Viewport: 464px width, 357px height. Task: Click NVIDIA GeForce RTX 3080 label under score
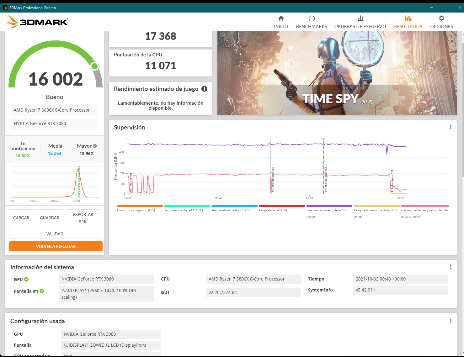[x=55, y=123]
